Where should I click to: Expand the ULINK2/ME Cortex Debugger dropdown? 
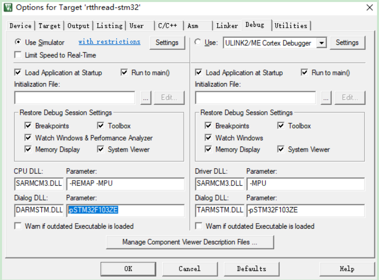pos(322,43)
